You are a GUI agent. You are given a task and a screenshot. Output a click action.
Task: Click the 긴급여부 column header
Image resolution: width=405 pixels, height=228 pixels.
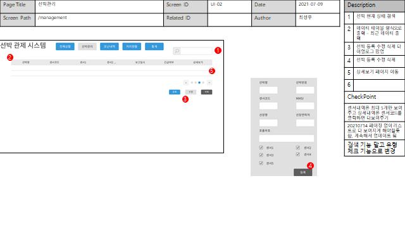pos(169,62)
